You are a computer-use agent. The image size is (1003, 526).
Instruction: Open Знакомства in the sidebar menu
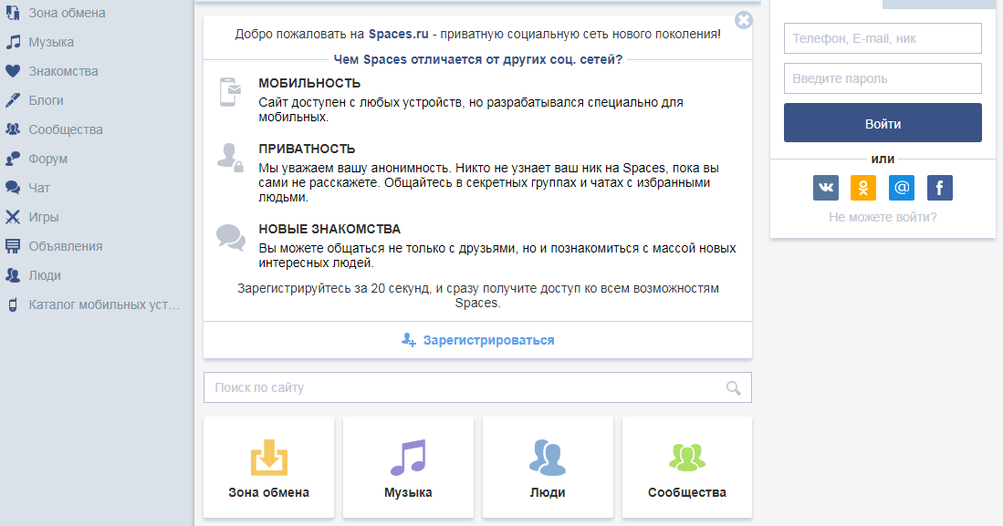[63, 72]
